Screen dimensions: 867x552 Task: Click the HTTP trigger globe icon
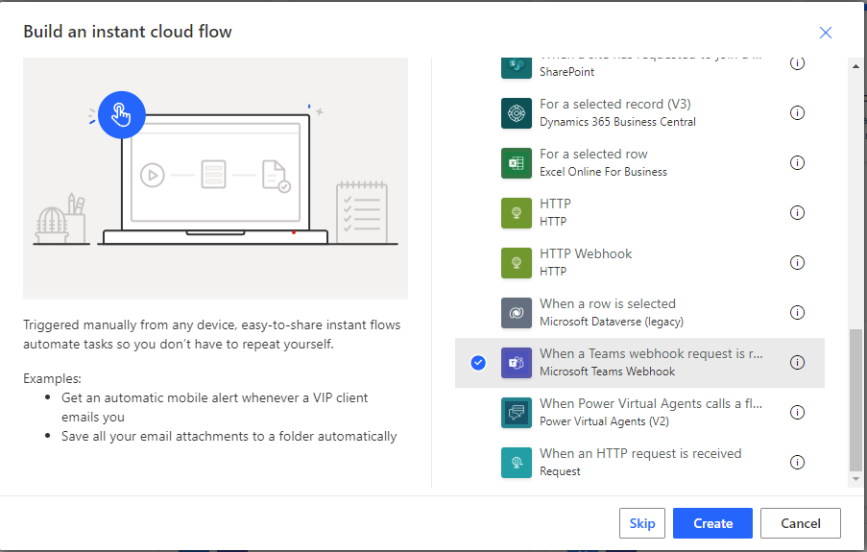pos(516,212)
